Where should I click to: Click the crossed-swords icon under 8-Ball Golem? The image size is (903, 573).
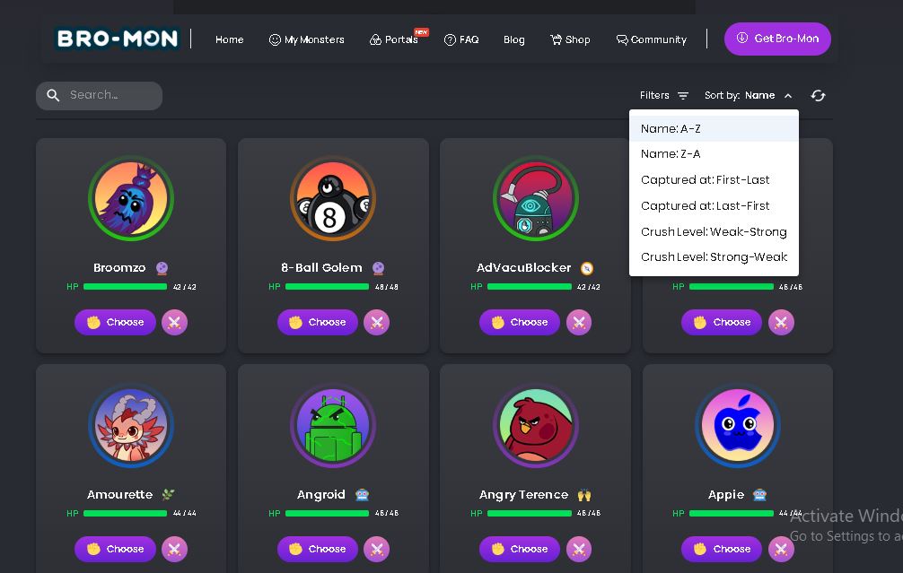[376, 323]
